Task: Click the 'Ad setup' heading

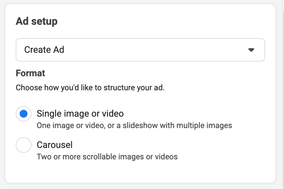Action: [37, 22]
